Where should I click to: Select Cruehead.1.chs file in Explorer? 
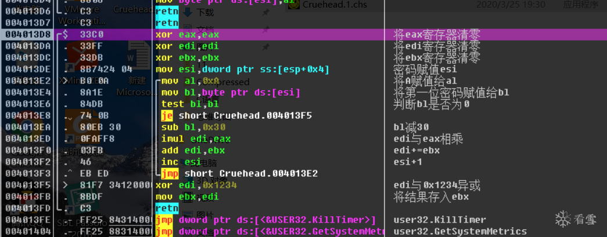pos(335,5)
